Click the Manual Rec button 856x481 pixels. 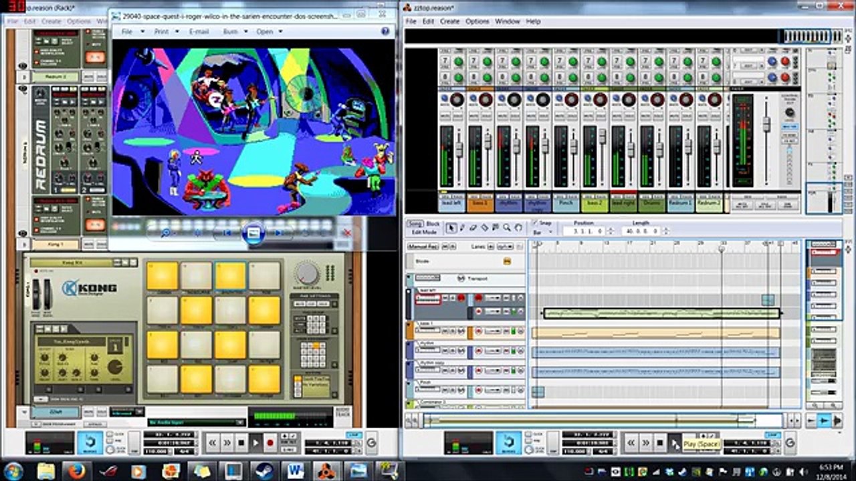point(423,247)
